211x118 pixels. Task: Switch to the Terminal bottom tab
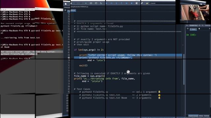[x=207, y=116]
